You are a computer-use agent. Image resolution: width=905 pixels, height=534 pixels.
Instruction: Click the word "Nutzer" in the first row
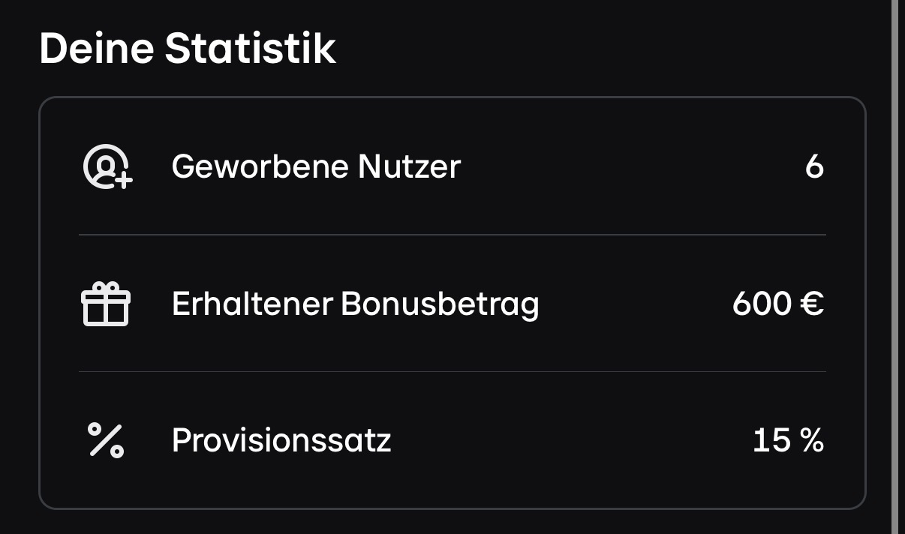point(409,166)
